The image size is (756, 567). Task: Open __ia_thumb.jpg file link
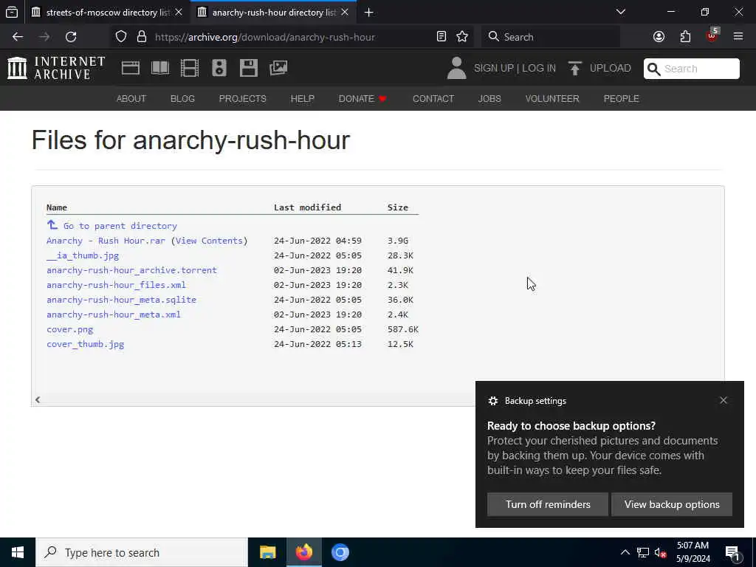click(83, 255)
